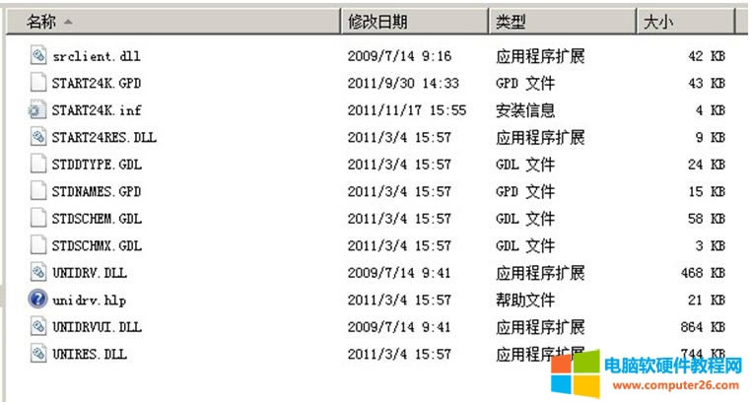Image resolution: width=752 pixels, height=405 pixels.
Task: Click the srclient.dll file icon
Action: [38, 56]
